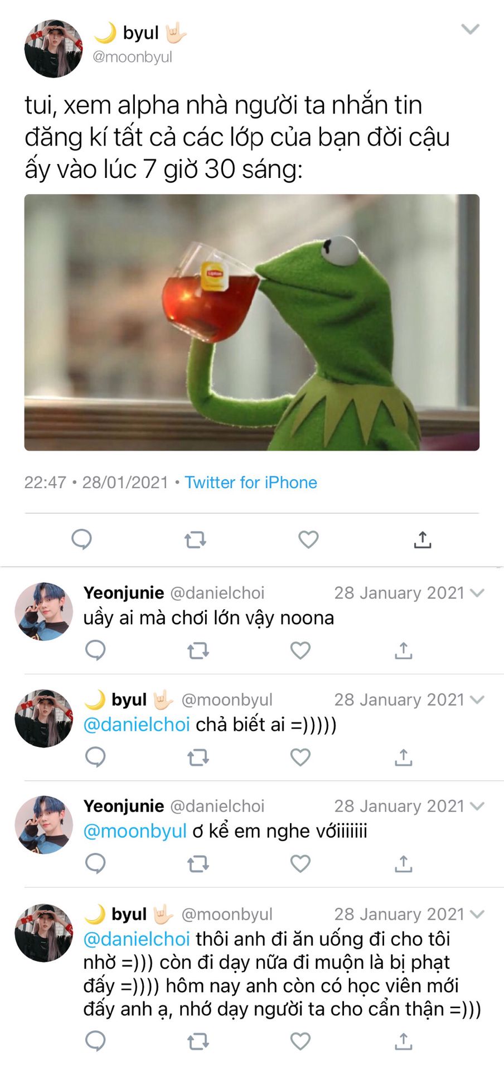Open @danielchoi mention in "chả biết ai" reply
Image resolution: width=504 pixels, height=1071 pixels.
137,724
